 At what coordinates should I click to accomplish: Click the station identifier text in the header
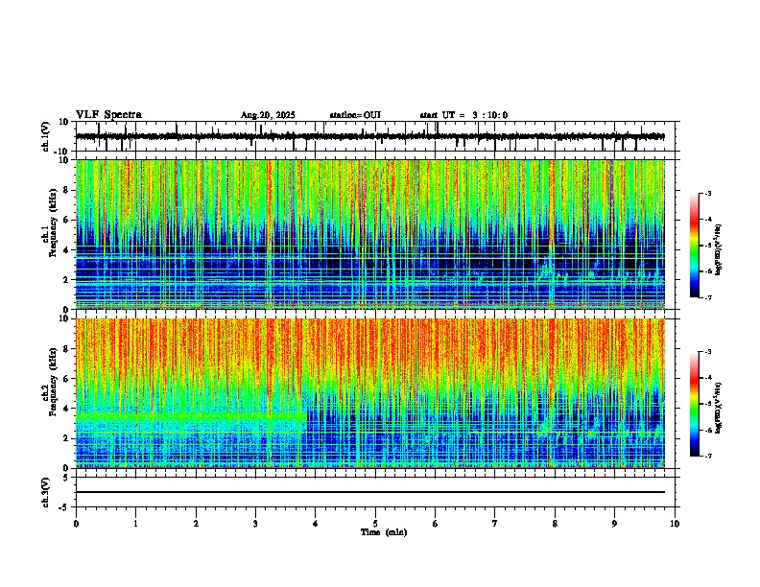point(355,115)
